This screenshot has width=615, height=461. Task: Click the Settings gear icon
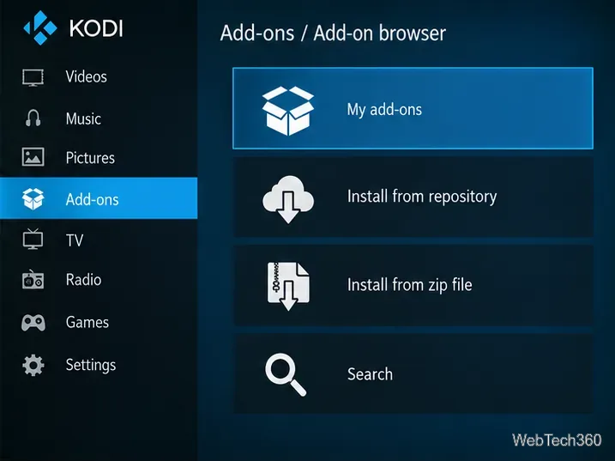coord(33,365)
